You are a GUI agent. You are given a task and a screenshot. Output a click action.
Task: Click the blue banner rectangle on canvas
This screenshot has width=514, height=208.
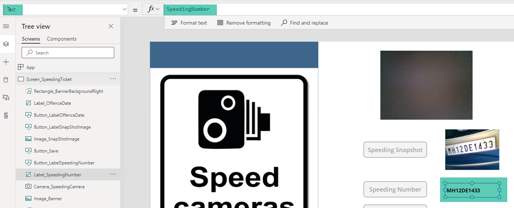point(234,55)
